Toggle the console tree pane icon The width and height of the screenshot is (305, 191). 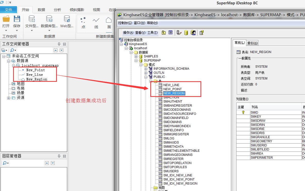coord(170,33)
